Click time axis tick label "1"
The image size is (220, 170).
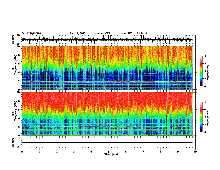[x=39, y=152]
